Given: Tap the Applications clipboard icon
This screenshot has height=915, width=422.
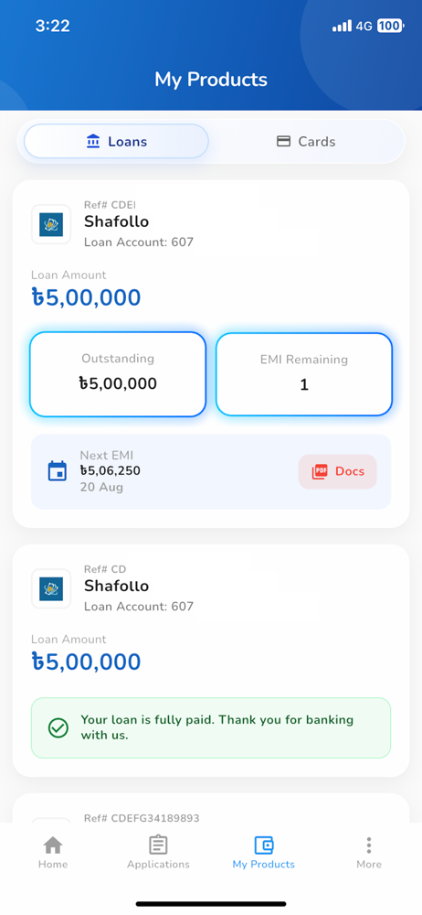Looking at the screenshot, I should (x=158, y=845).
